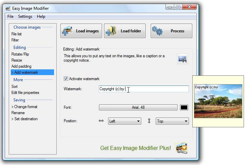The height and width of the screenshot is (165, 247).
Task: Open the Settings menu
Action: tap(25, 16)
